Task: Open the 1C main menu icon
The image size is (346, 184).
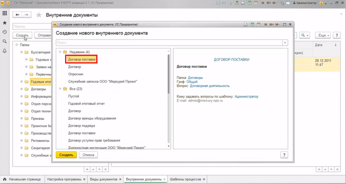Action: click(2, 3)
